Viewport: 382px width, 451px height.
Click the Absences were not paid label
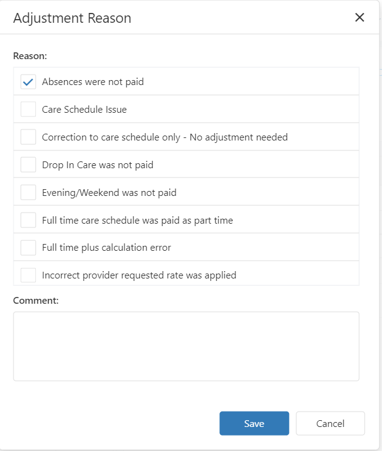[x=93, y=82]
